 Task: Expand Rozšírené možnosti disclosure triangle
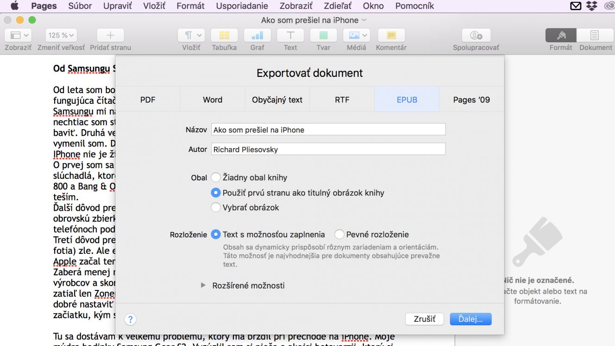tap(203, 285)
